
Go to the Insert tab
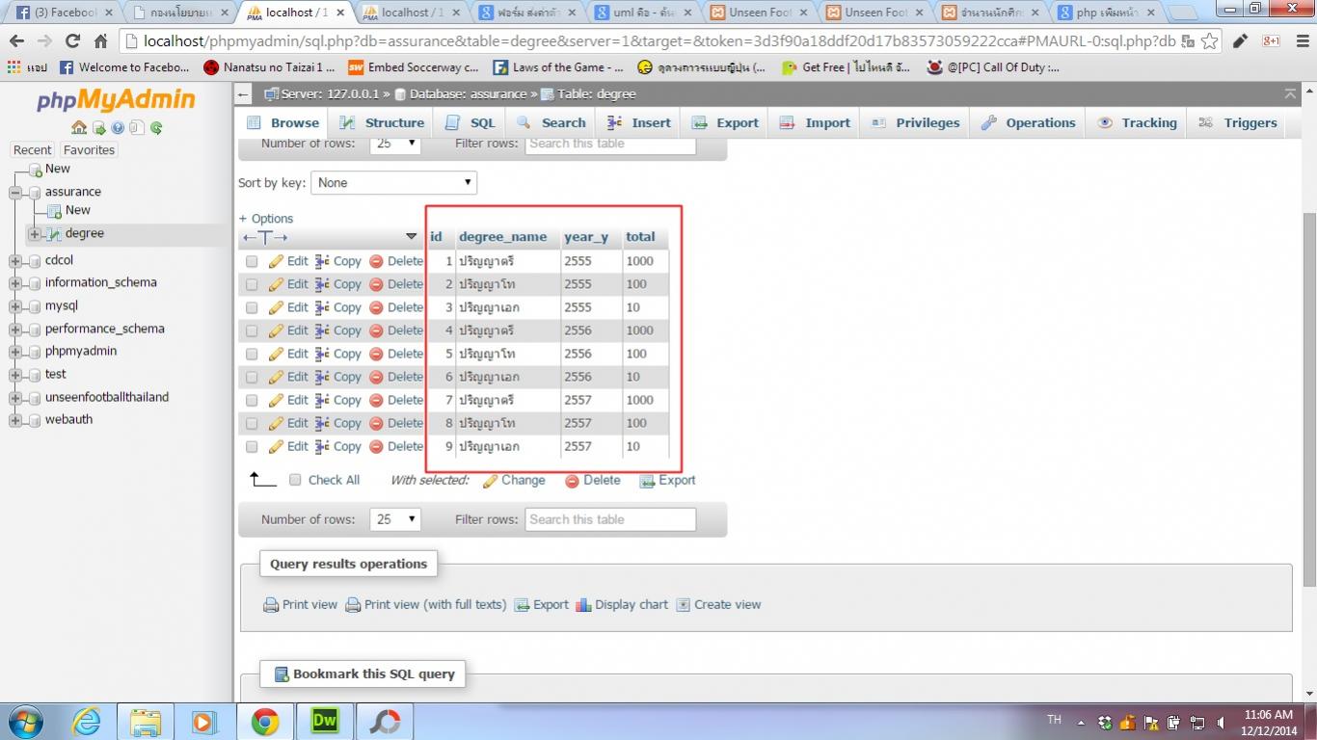[x=638, y=122]
